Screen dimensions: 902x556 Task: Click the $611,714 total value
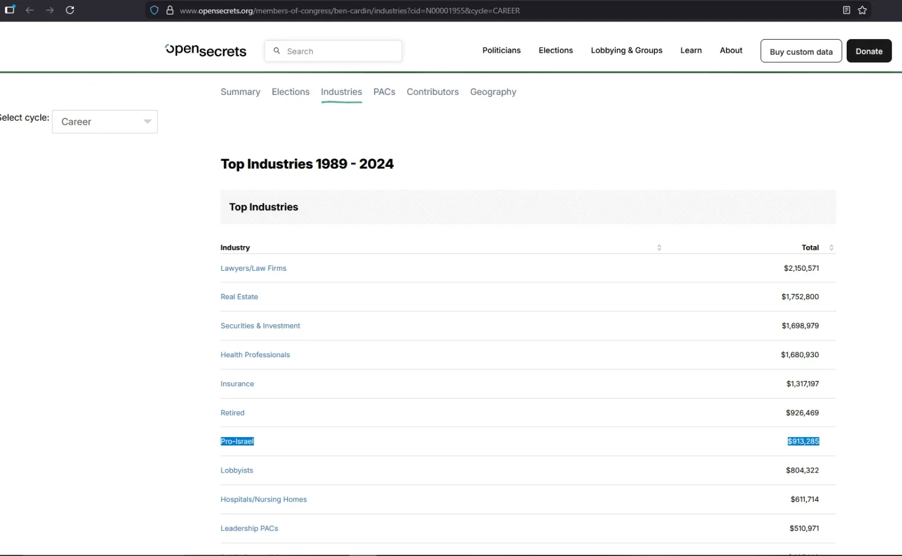805,499
